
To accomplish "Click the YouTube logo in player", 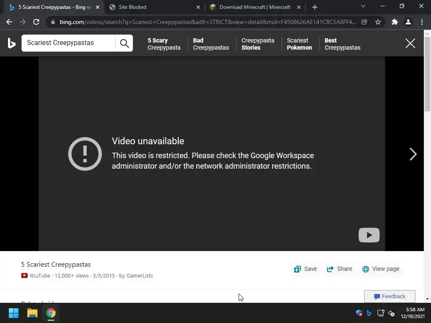I will [x=369, y=235].
